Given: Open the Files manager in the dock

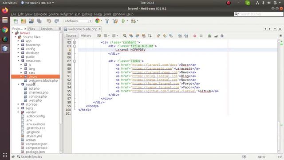Looking at the screenshot, I should point(5,20).
